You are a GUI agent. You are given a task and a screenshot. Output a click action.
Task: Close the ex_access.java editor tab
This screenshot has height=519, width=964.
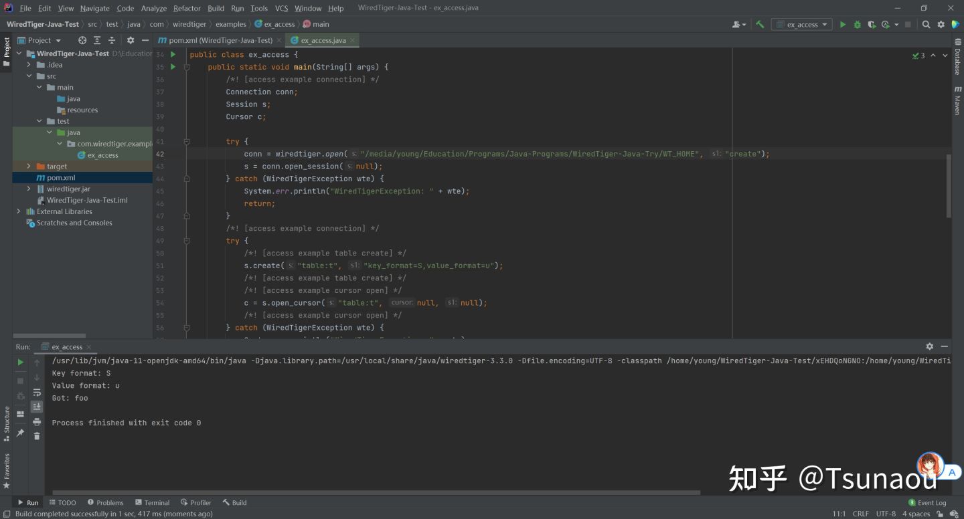(x=353, y=40)
